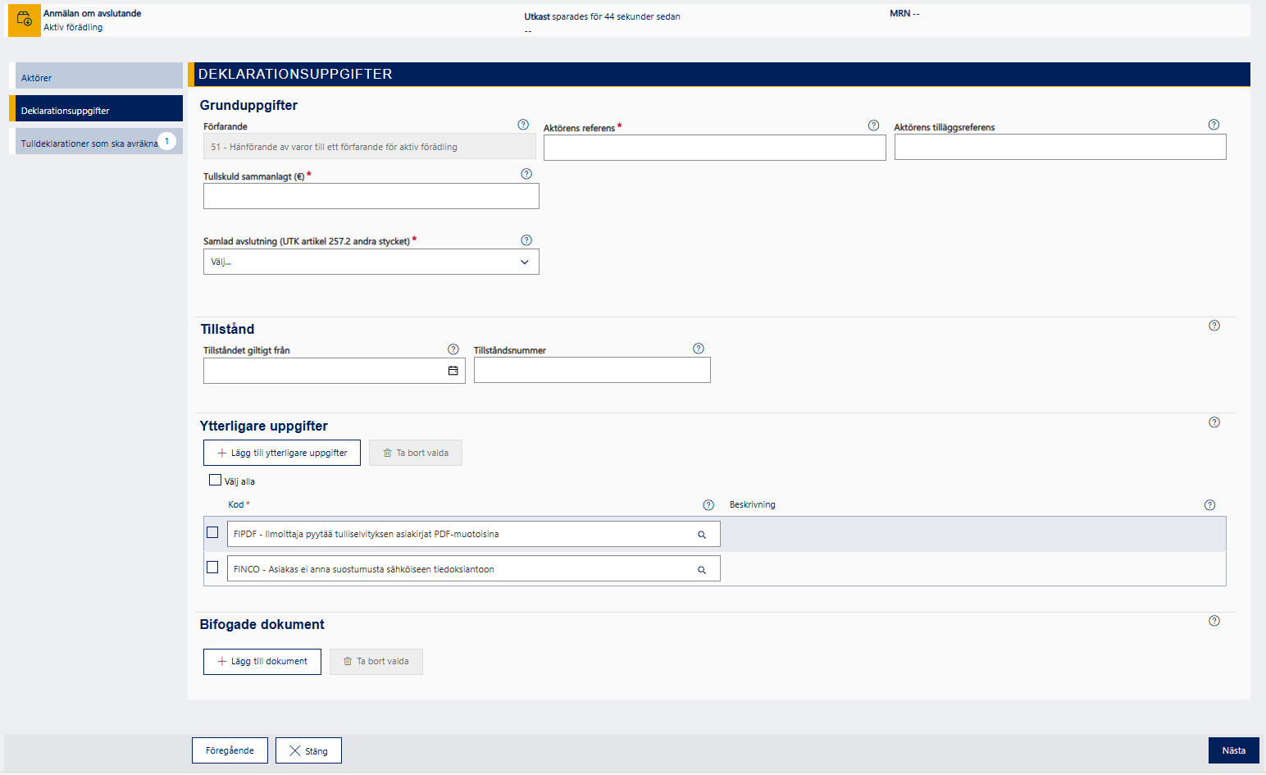Click Lägg till ytterligare uppgifter button
The width and height of the screenshot is (1266, 775).
[282, 453]
